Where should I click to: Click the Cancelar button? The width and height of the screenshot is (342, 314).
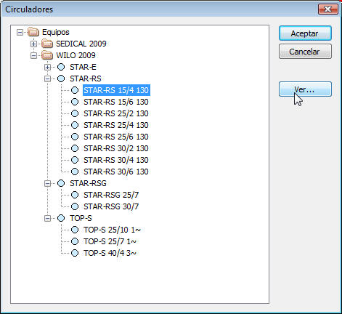[305, 52]
